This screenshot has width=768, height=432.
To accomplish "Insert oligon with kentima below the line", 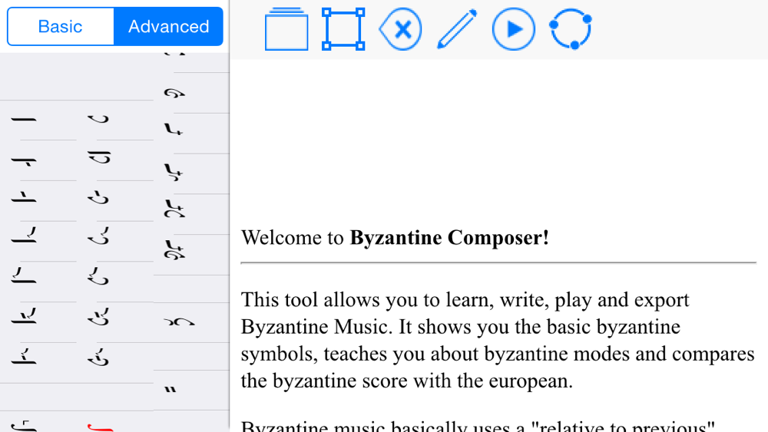I will click(24, 161).
